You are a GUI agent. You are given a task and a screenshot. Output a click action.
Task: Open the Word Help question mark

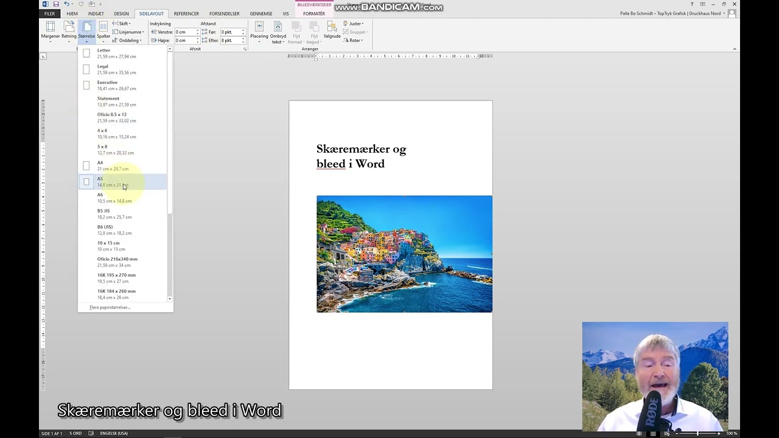692,4
